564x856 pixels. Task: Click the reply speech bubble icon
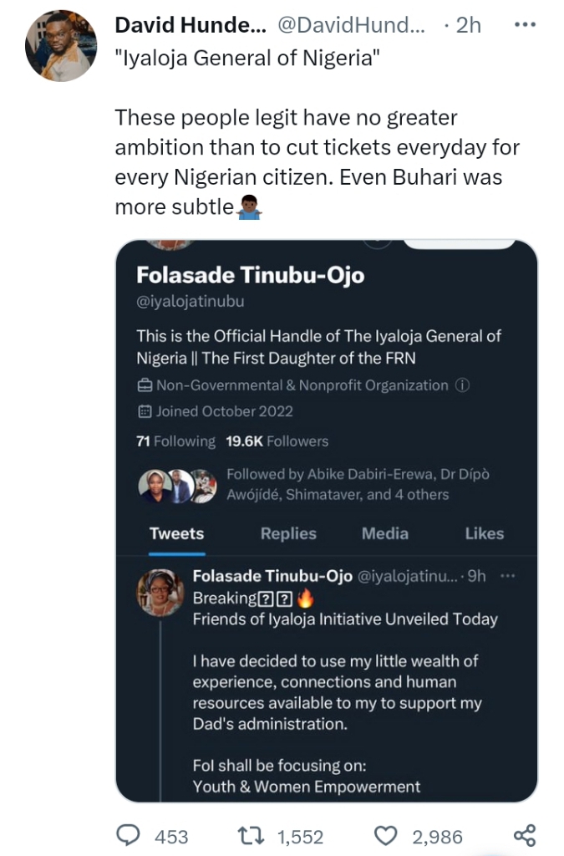click(x=130, y=835)
